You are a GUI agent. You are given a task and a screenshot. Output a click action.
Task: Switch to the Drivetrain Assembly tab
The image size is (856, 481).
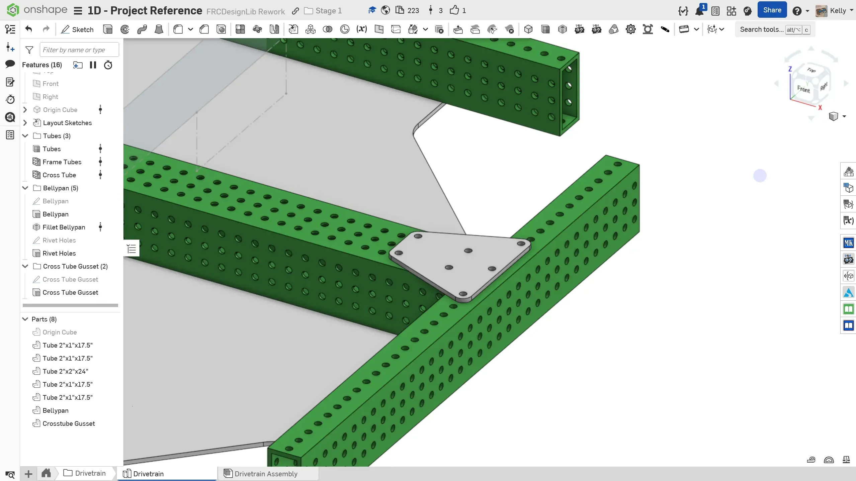click(x=266, y=474)
